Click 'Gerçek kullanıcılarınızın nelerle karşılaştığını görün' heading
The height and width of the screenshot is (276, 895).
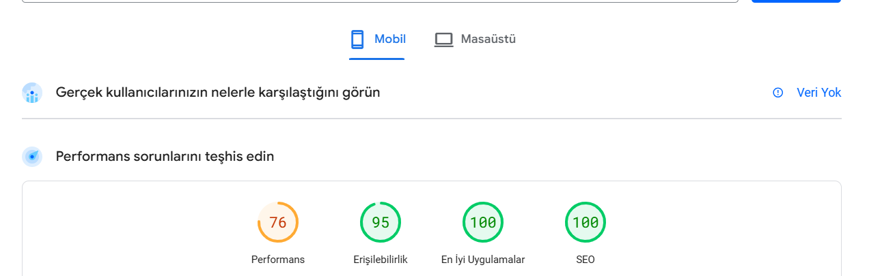pos(218,92)
